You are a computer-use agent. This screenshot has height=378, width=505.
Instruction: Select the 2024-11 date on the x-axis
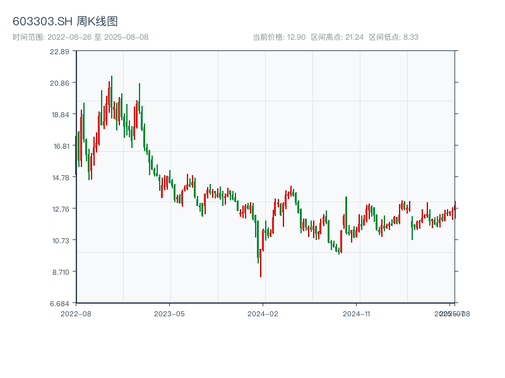coord(356,313)
